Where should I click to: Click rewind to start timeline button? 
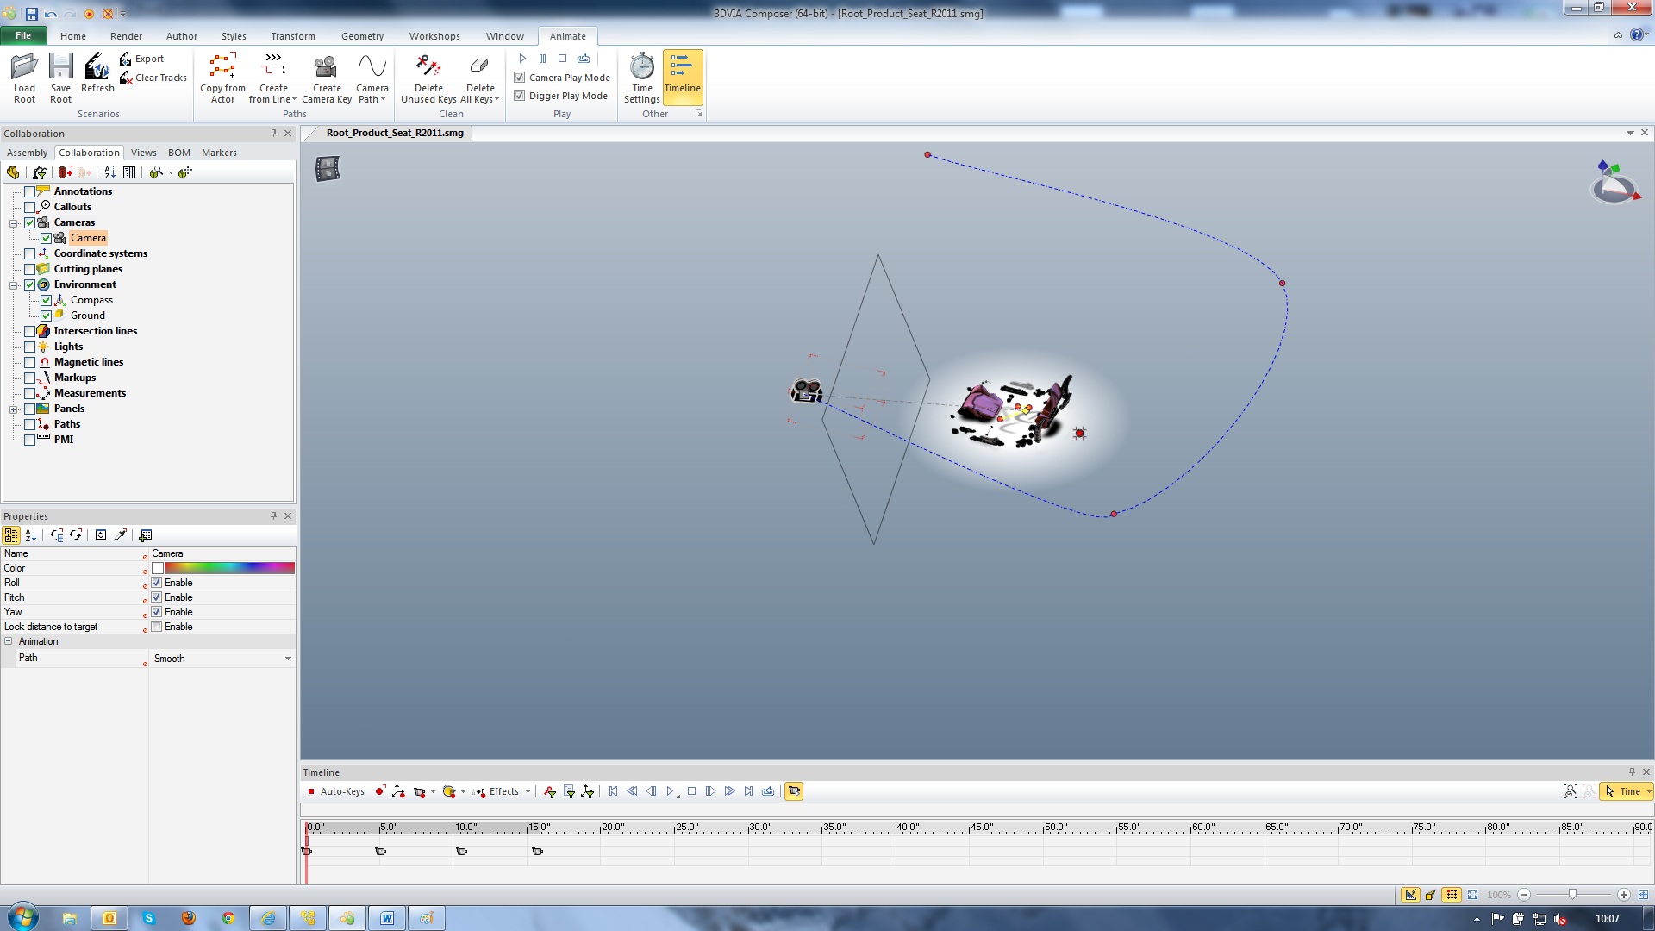point(613,791)
